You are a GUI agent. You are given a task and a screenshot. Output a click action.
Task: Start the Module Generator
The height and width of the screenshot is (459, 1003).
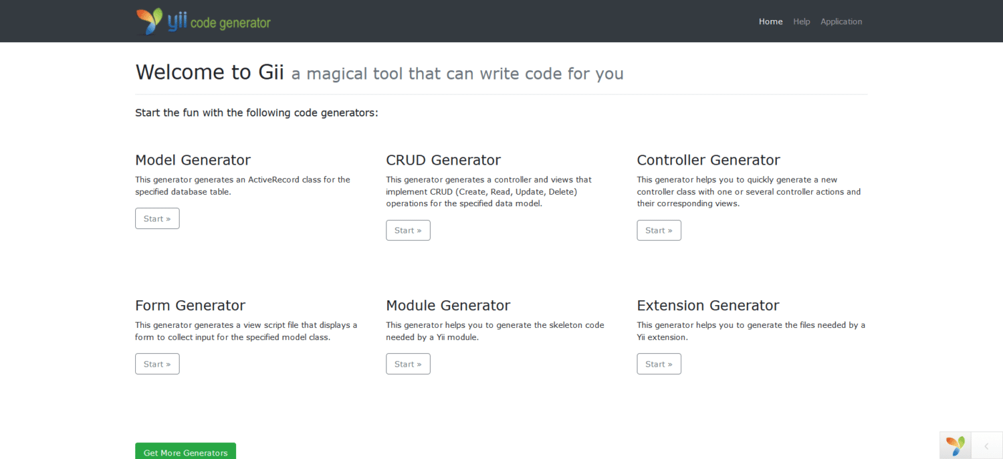(408, 363)
